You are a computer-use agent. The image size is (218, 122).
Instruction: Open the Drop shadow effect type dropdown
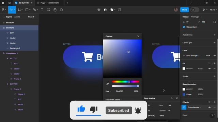pos(194,107)
